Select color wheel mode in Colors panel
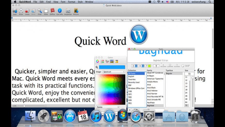This screenshot has width=225, height=127. (x=97, y=61)
